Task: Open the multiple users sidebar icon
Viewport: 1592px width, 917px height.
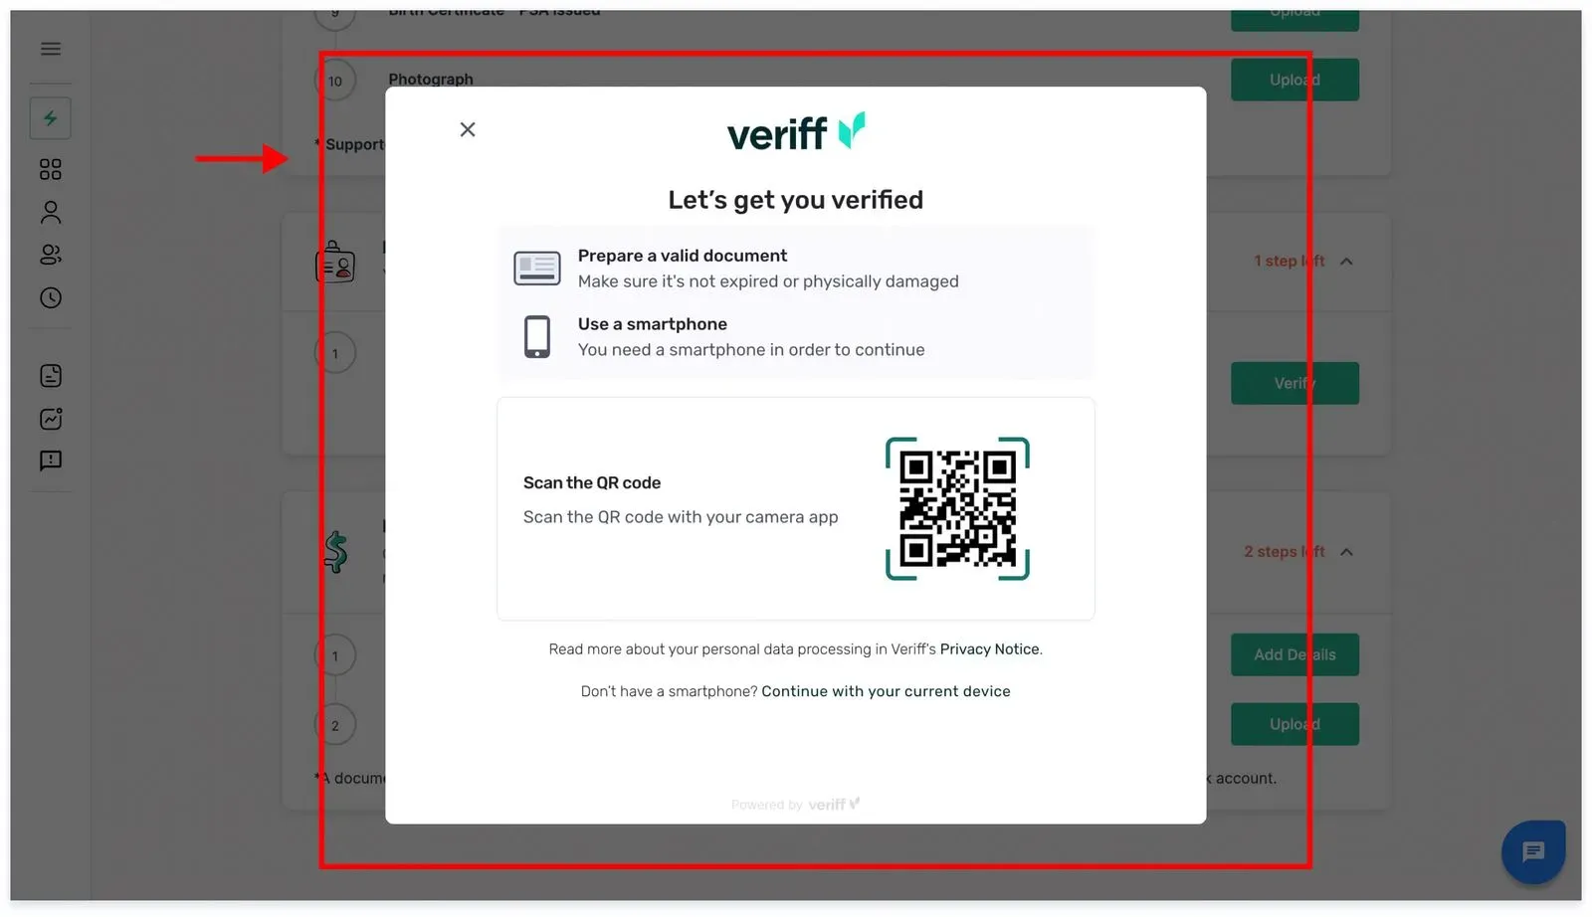Action: pyautogui.click(x=51, y=255)
